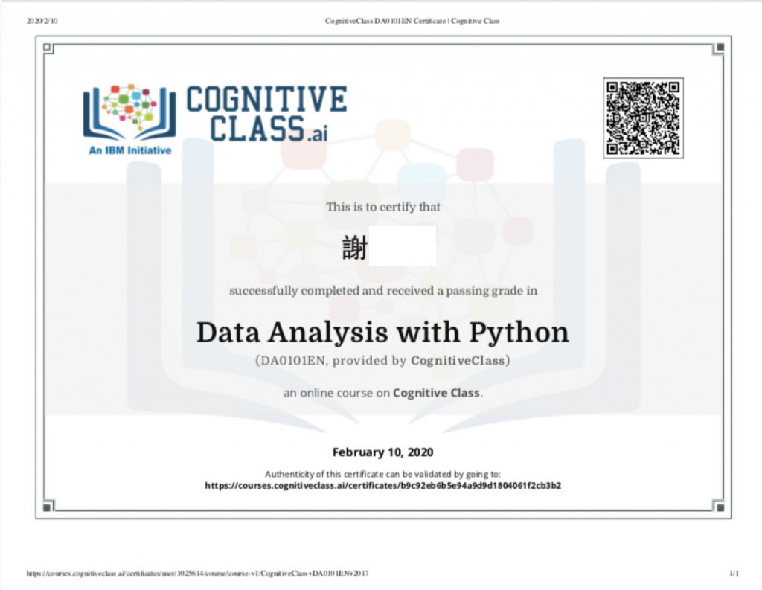Screen dimensions: 762x590
Task: Click the header date 2020/2/10
Action: [x=42, y=21]
